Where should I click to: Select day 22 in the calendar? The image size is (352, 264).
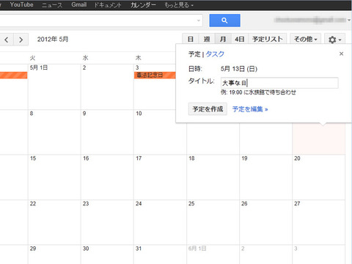tap(54, 222)
